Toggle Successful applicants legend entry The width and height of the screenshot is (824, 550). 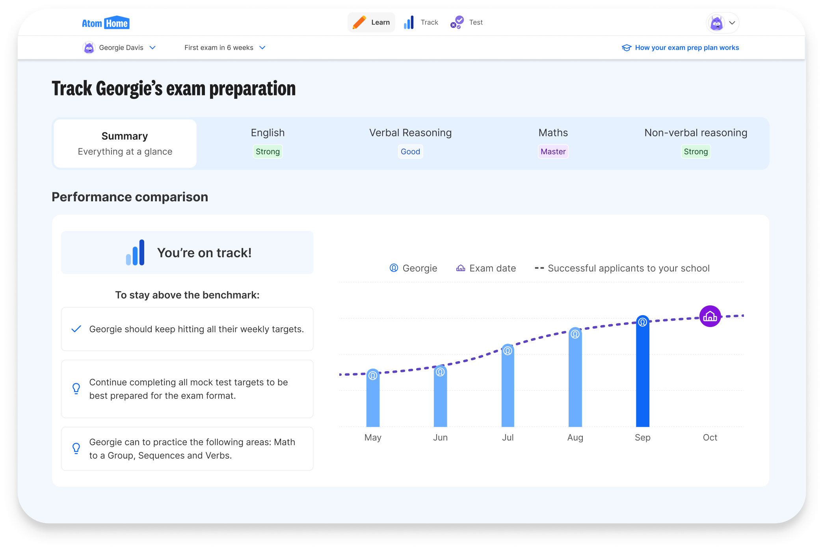coord(622,268)
